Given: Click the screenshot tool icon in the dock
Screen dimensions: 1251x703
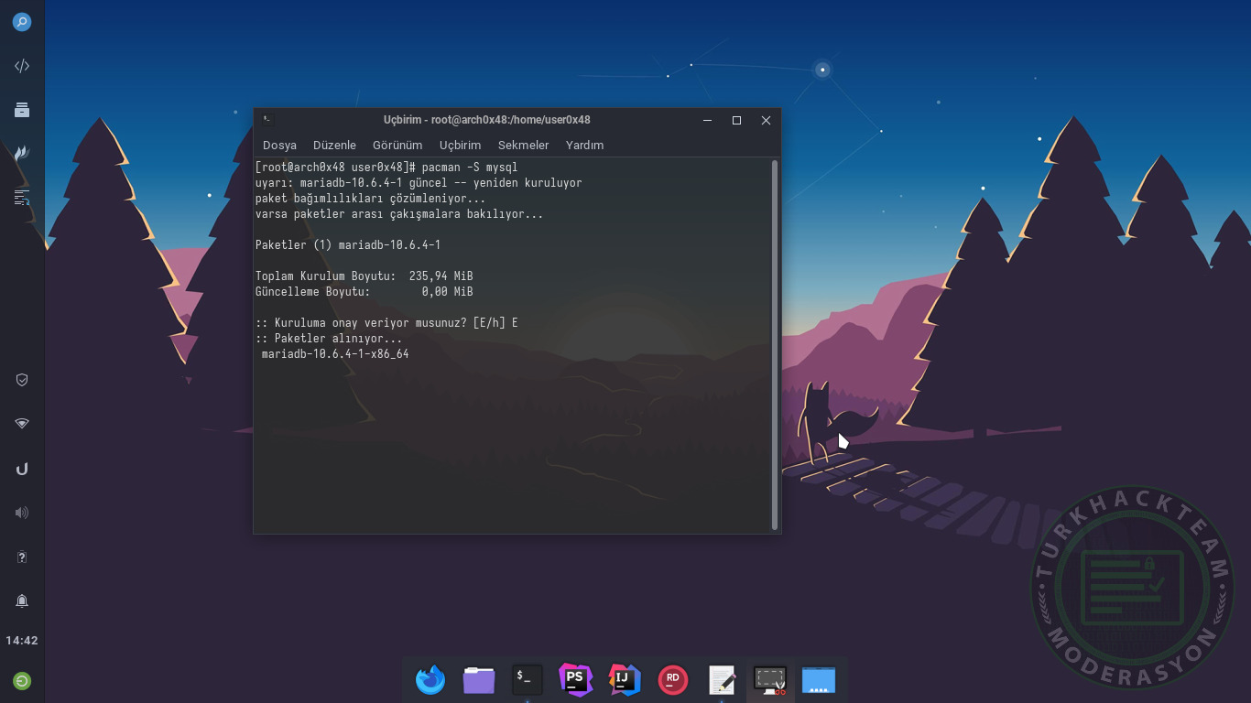Looking at the screenshot, I should (770, 679).
